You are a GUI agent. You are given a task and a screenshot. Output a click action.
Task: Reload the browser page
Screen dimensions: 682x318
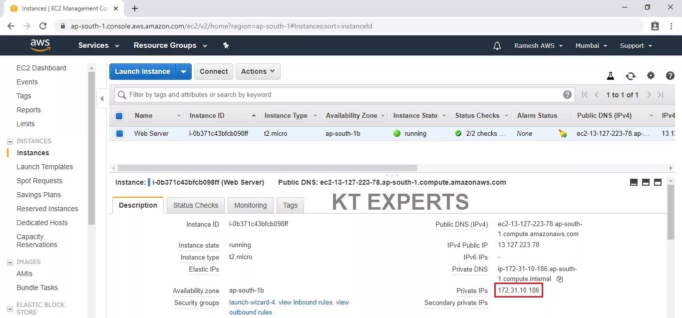pyautogui.click(x=43, y=26)
